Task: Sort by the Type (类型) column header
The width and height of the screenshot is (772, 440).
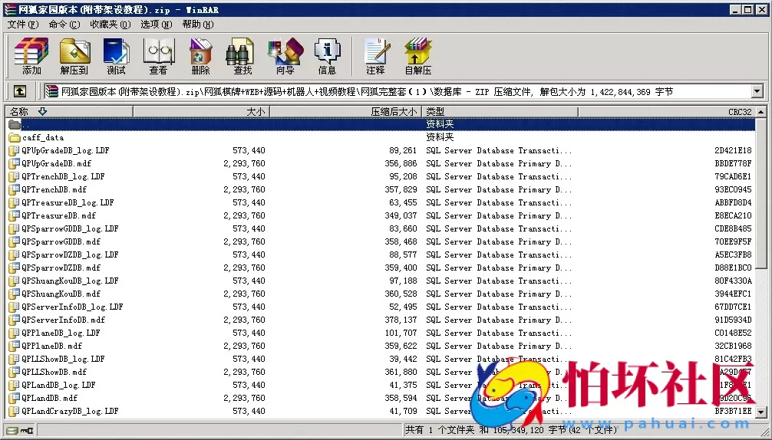Action: pyautogui.click(x=500, y=112)
